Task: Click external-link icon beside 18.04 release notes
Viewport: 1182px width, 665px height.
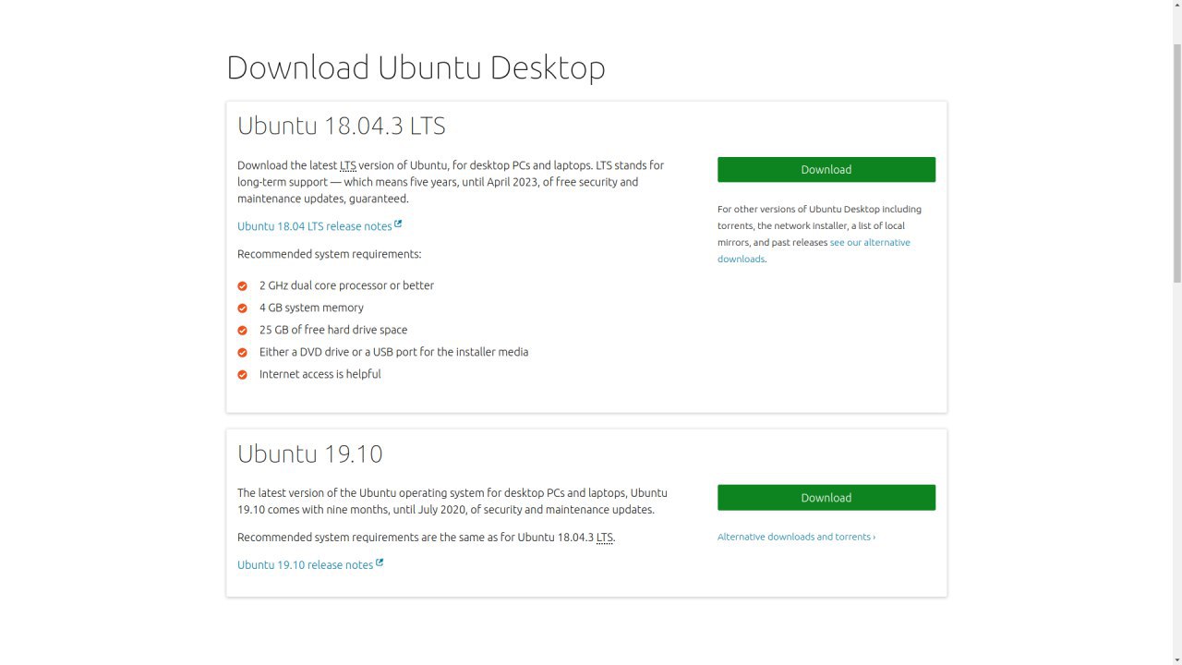Action: 398,224
